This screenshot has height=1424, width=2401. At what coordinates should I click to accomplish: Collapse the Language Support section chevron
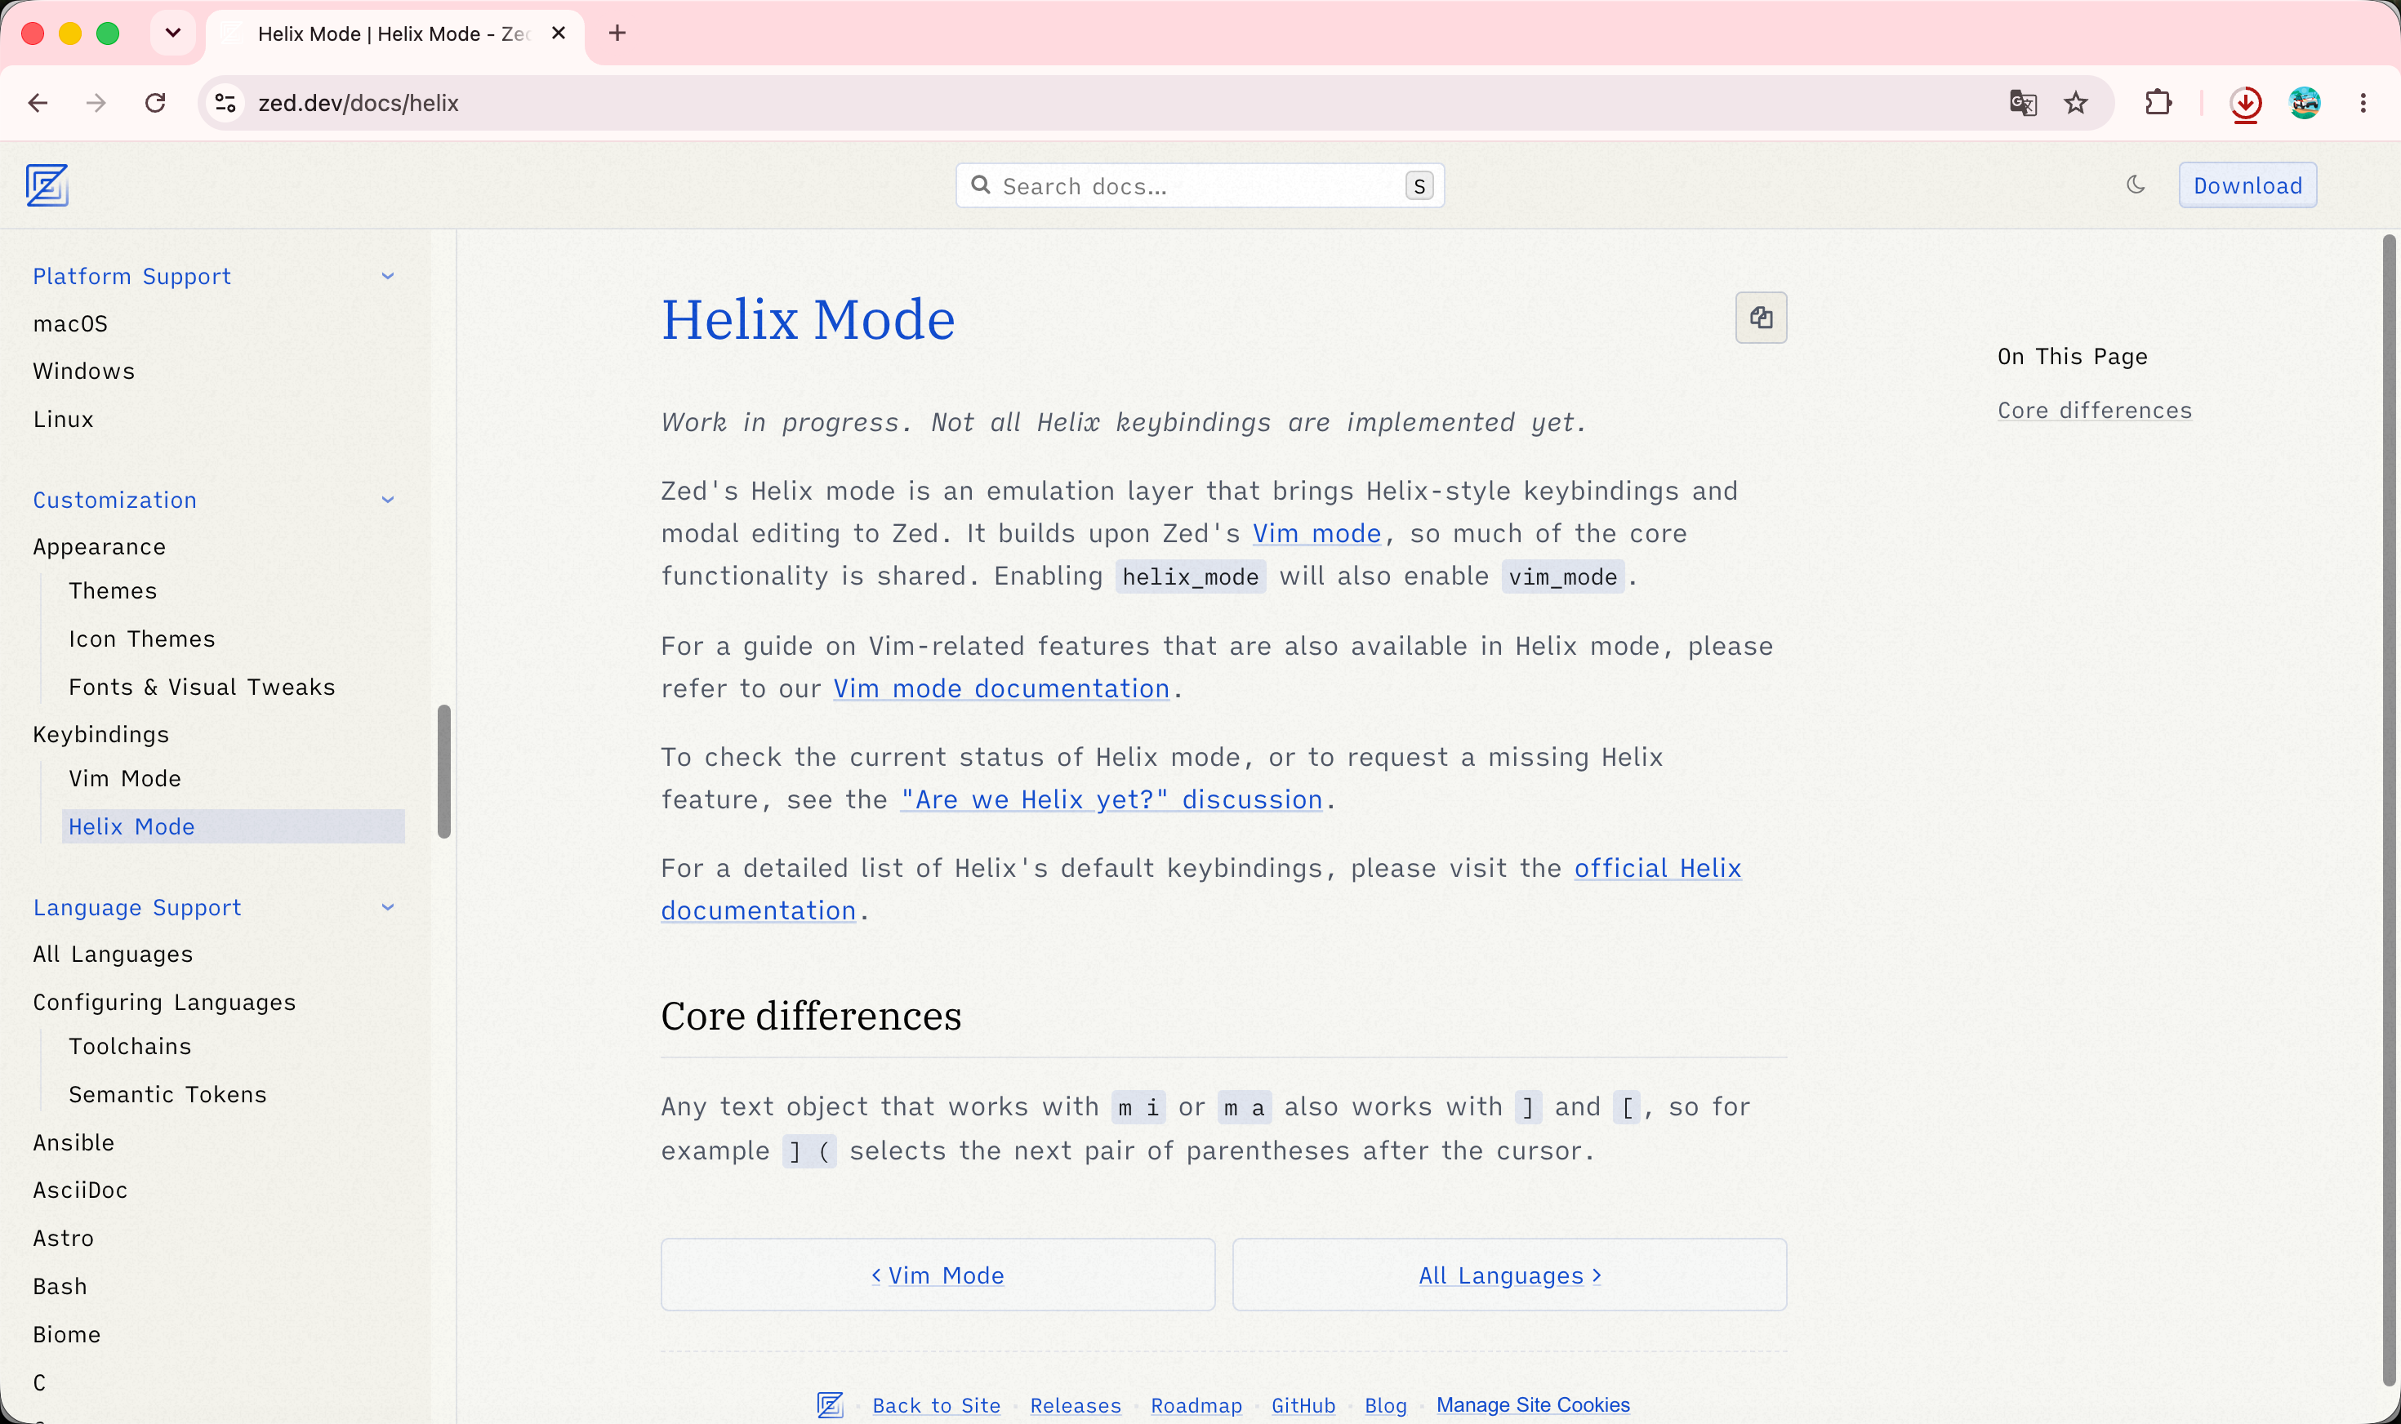pos(388,908)
